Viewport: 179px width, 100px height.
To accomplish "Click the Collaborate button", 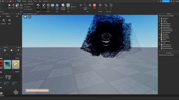I will (x=166, y=1).
